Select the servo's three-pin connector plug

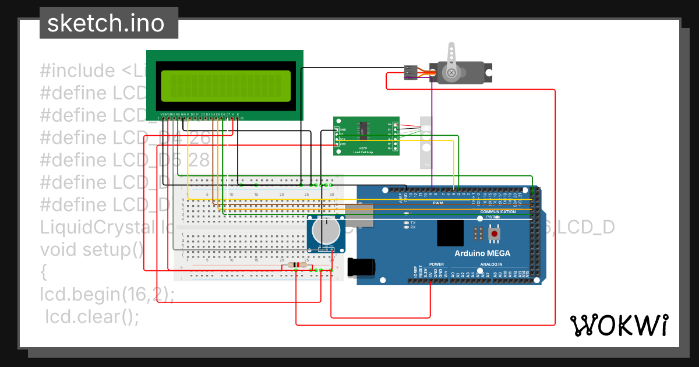pyautogui.click(x=410, y=72)
